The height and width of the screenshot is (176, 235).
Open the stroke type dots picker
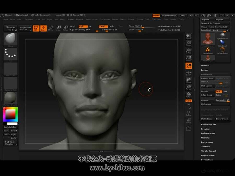point(10,54)
